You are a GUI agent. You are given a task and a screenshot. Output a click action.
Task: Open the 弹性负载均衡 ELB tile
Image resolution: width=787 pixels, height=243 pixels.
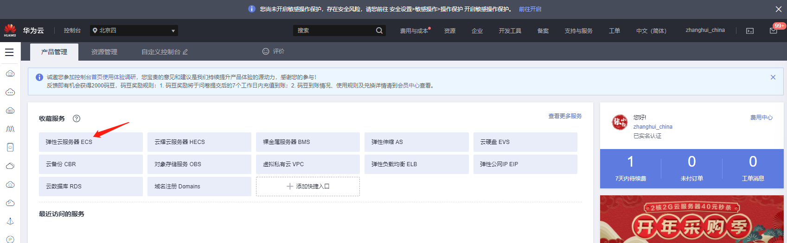tap(416, 164)
